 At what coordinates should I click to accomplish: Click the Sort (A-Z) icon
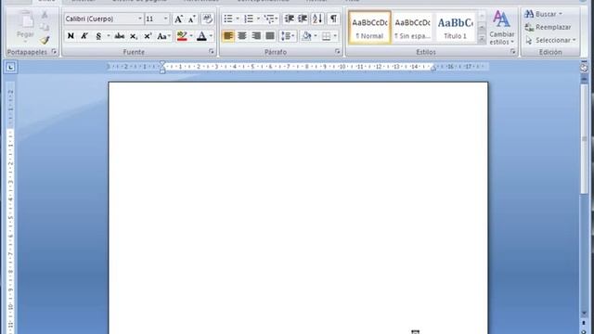click(x=317, y=19)
